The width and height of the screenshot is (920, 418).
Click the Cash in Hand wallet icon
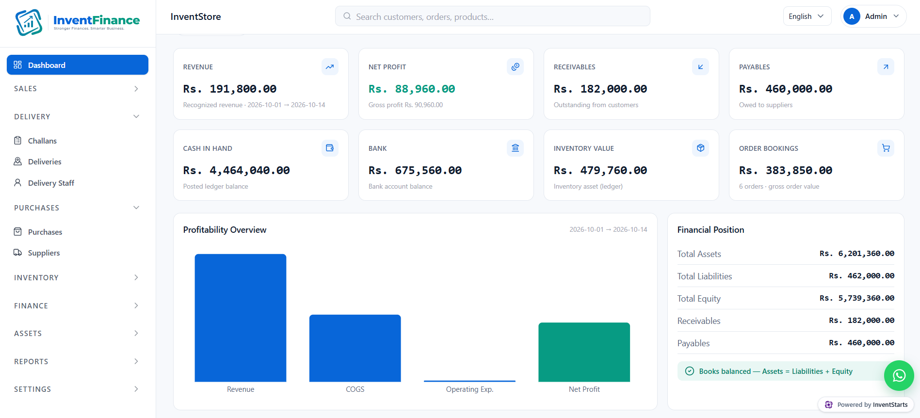click(x=330, y=148)
